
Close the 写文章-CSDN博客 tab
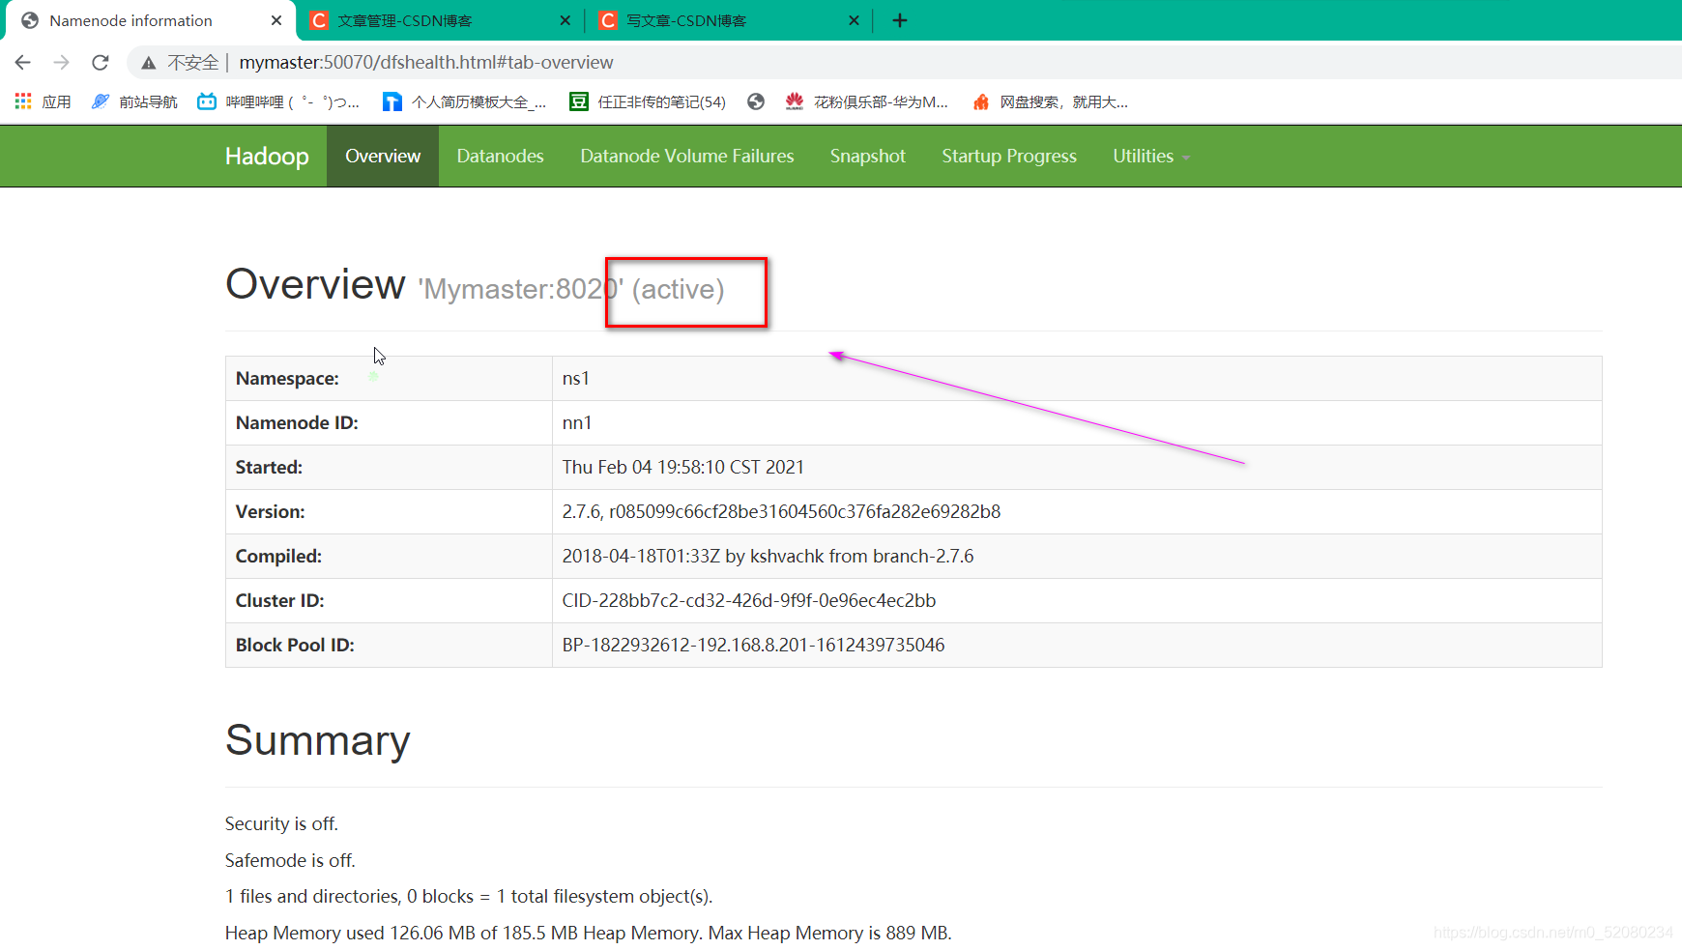[x=854, y=20]
